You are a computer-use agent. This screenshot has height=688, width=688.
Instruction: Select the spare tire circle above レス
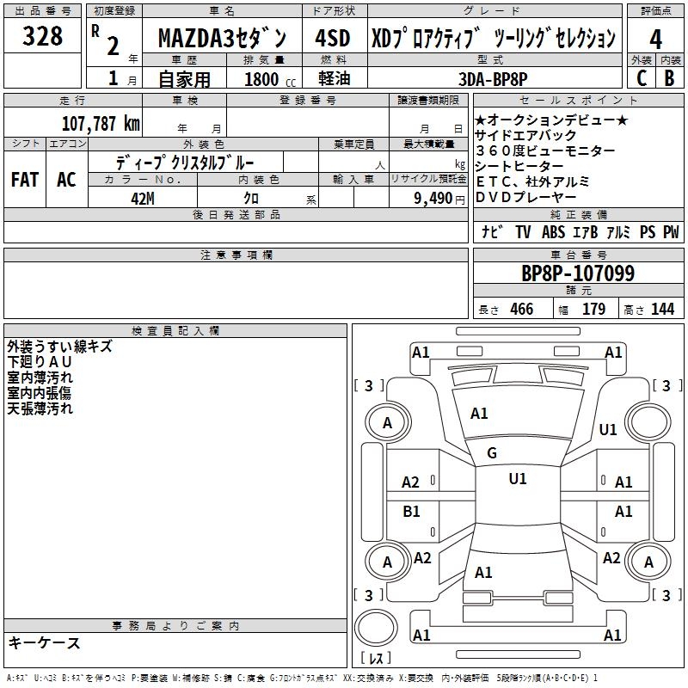[376, 628]
